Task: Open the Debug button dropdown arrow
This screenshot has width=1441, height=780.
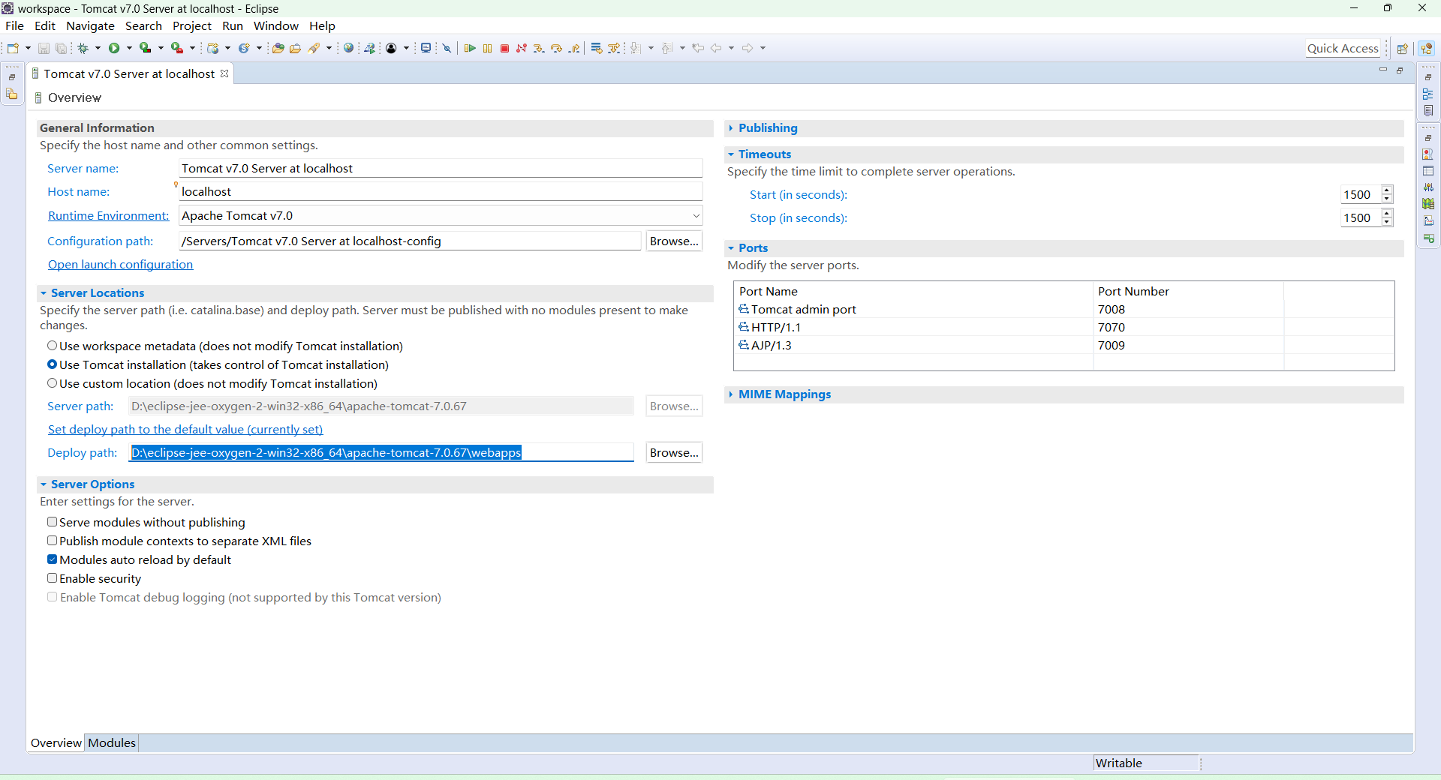Action: tap(98, 48)
